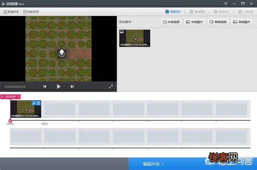
Task: Toggle fullscreen preview with expand arrows icon
Action: 111,86
